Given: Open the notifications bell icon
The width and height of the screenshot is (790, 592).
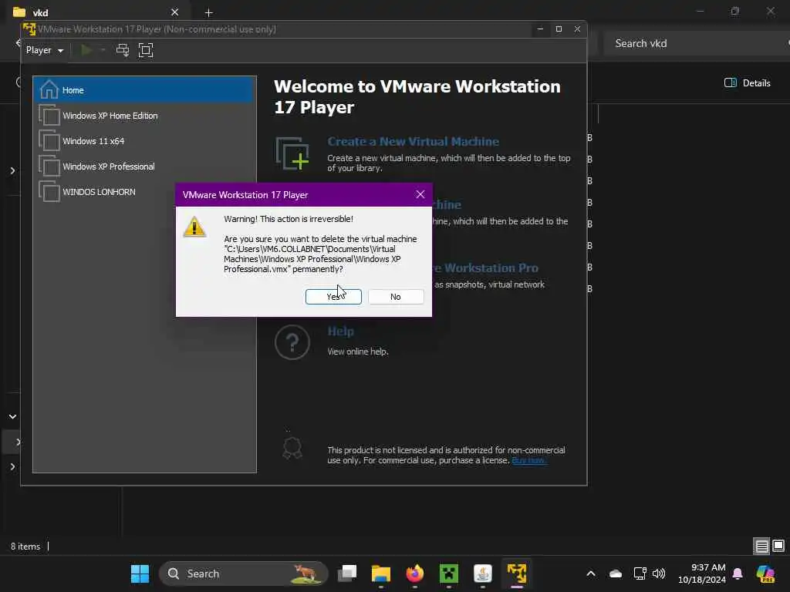Looking at the screenshot, I should (738, 573).
